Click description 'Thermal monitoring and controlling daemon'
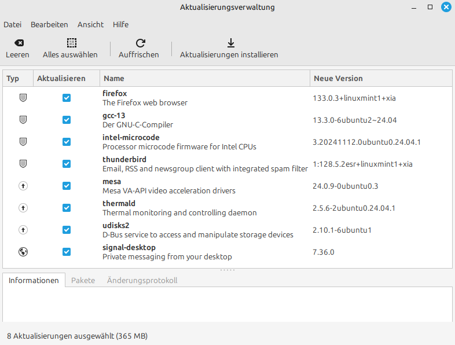Image resolution: width=455 pixels, height=345 pixels. 179,213
